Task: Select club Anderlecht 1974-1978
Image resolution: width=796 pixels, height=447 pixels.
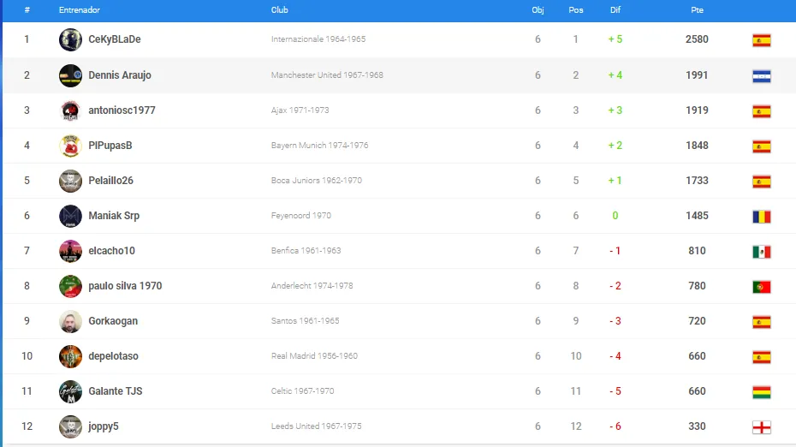Action: point(312,285)
